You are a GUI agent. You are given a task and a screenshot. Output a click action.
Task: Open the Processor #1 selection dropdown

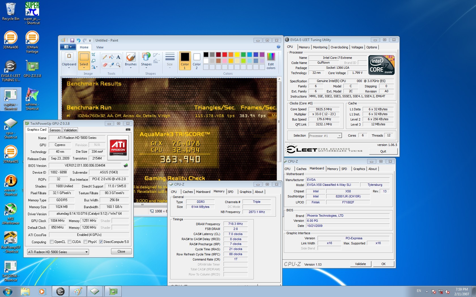pos(339,136)
